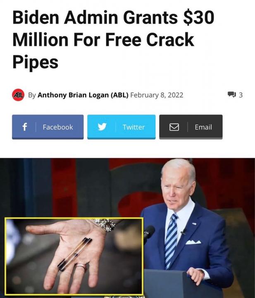Screen dimensions: 255x298
Task: Click the "By" byline text
Action: [x=32, y=95]
